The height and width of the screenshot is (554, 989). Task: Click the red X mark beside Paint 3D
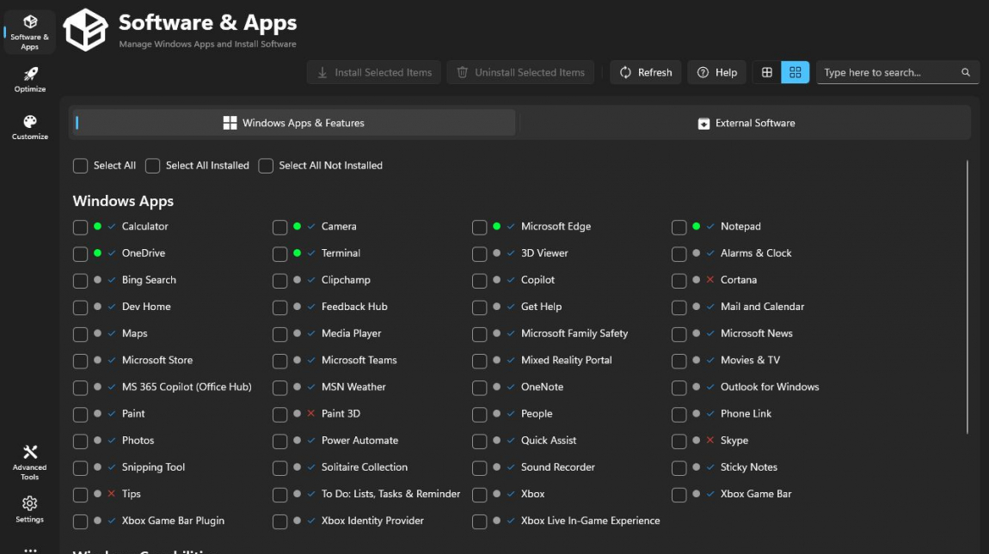(x=311, y=413)
